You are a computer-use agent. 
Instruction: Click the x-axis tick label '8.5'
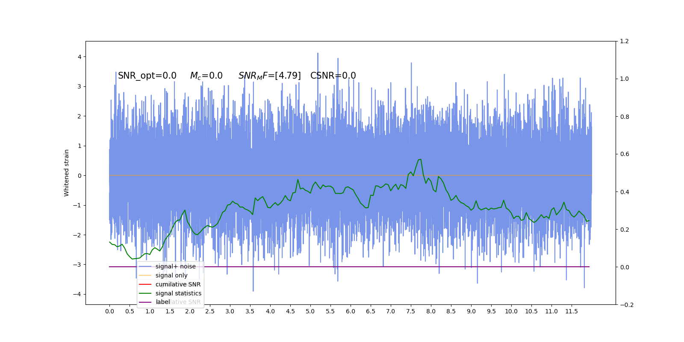click(451, 311)
